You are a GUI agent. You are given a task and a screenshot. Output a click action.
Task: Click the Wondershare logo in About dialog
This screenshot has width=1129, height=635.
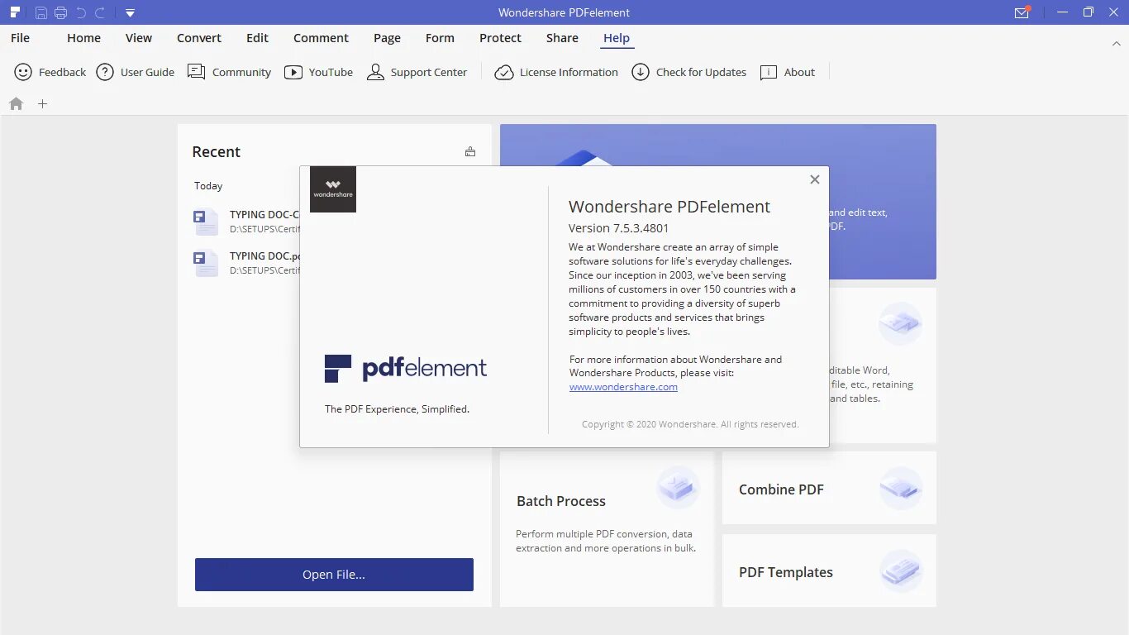tap(333, 189)
